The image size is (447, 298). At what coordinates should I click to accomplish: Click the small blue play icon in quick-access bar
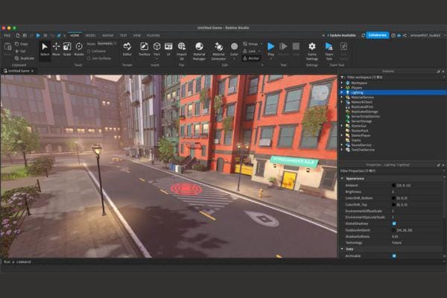click(x=38, y=35)
